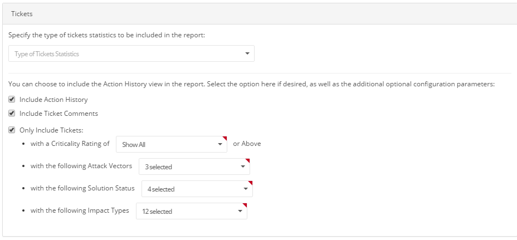The height and width of the screenshot is (240, 517).
Task: Disable the Only Include Tickets checkbox
Action: point(12,130)
